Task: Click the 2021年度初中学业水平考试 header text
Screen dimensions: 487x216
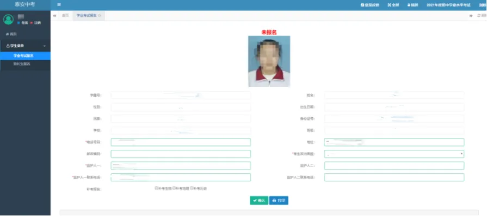Action: (448, 5)
